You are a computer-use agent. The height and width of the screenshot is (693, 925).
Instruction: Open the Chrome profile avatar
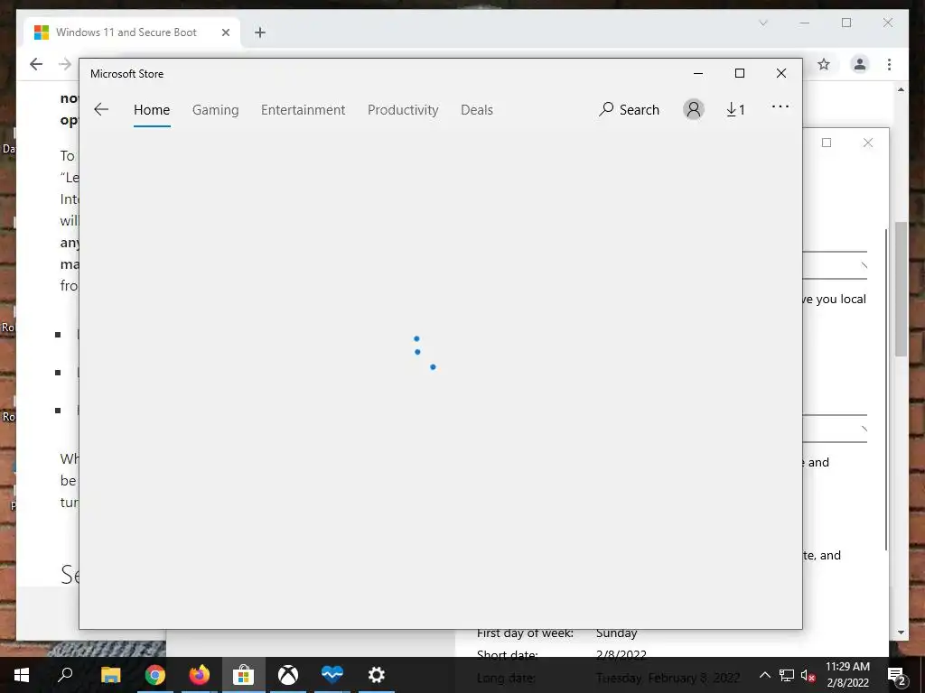pyautogui.click(x=860, y=64)
